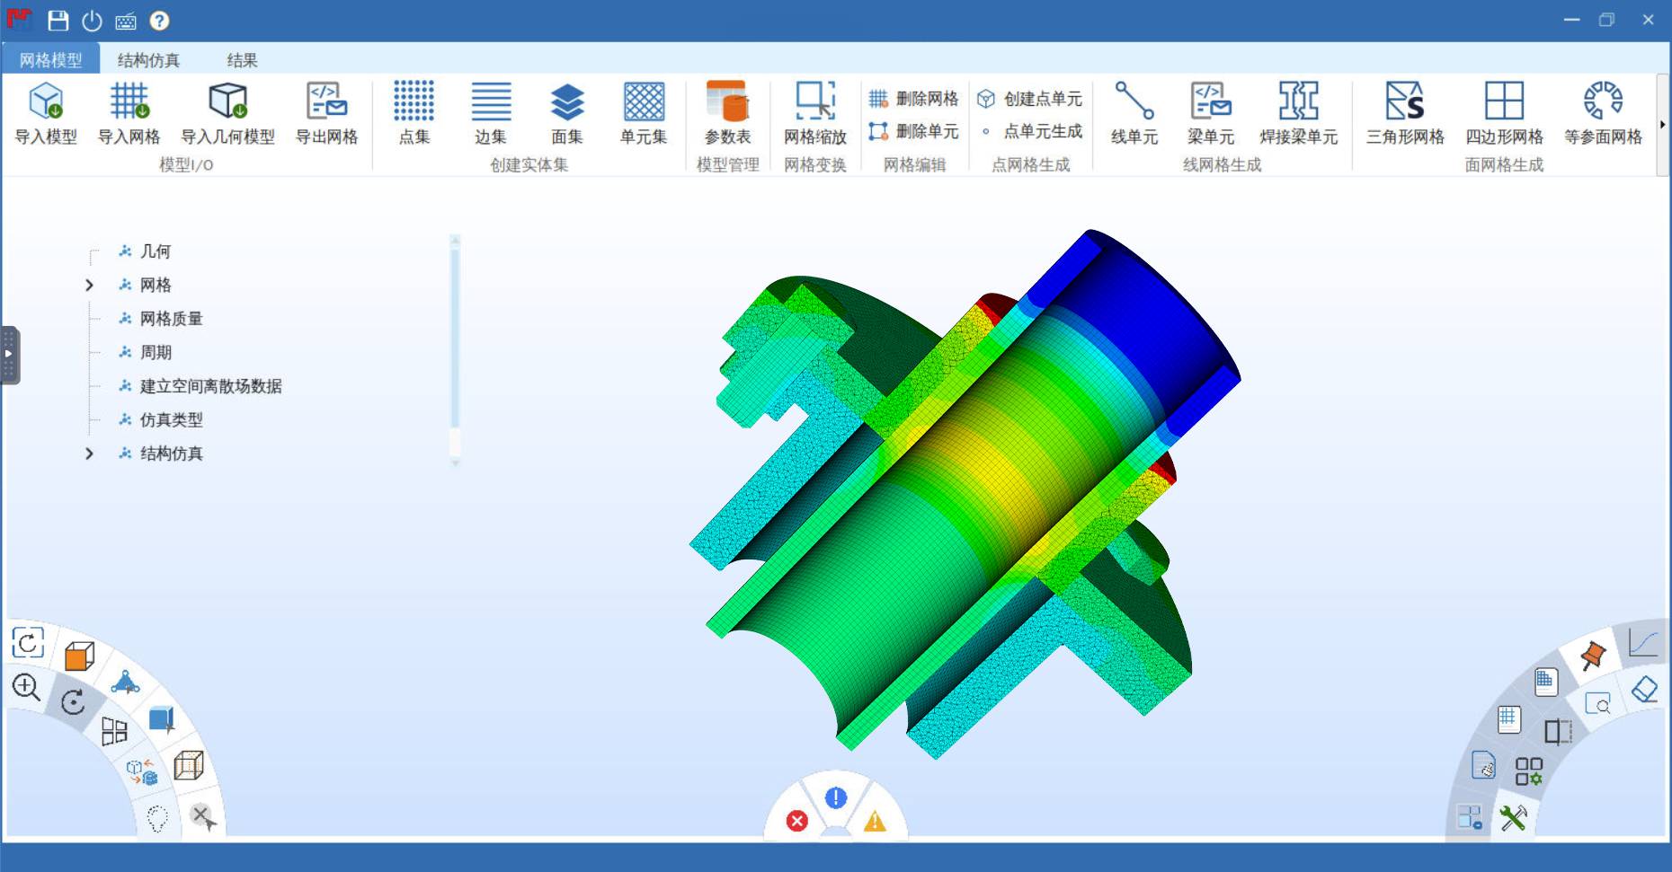
Task: Choose the 三角形网格 triangle mesh tool
Action: click(x=1404, y=101)
